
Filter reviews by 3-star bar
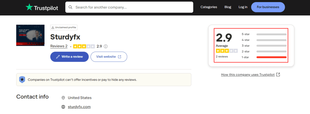[x=272, y=46]
